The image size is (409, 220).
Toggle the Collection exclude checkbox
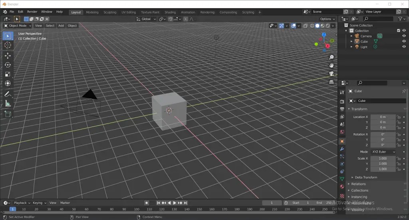click(398, 31)
